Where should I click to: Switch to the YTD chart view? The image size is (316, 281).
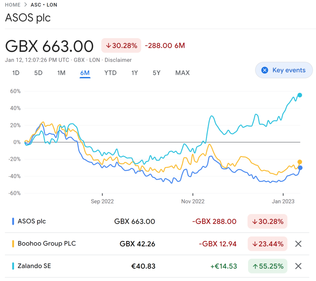(110, 73)
